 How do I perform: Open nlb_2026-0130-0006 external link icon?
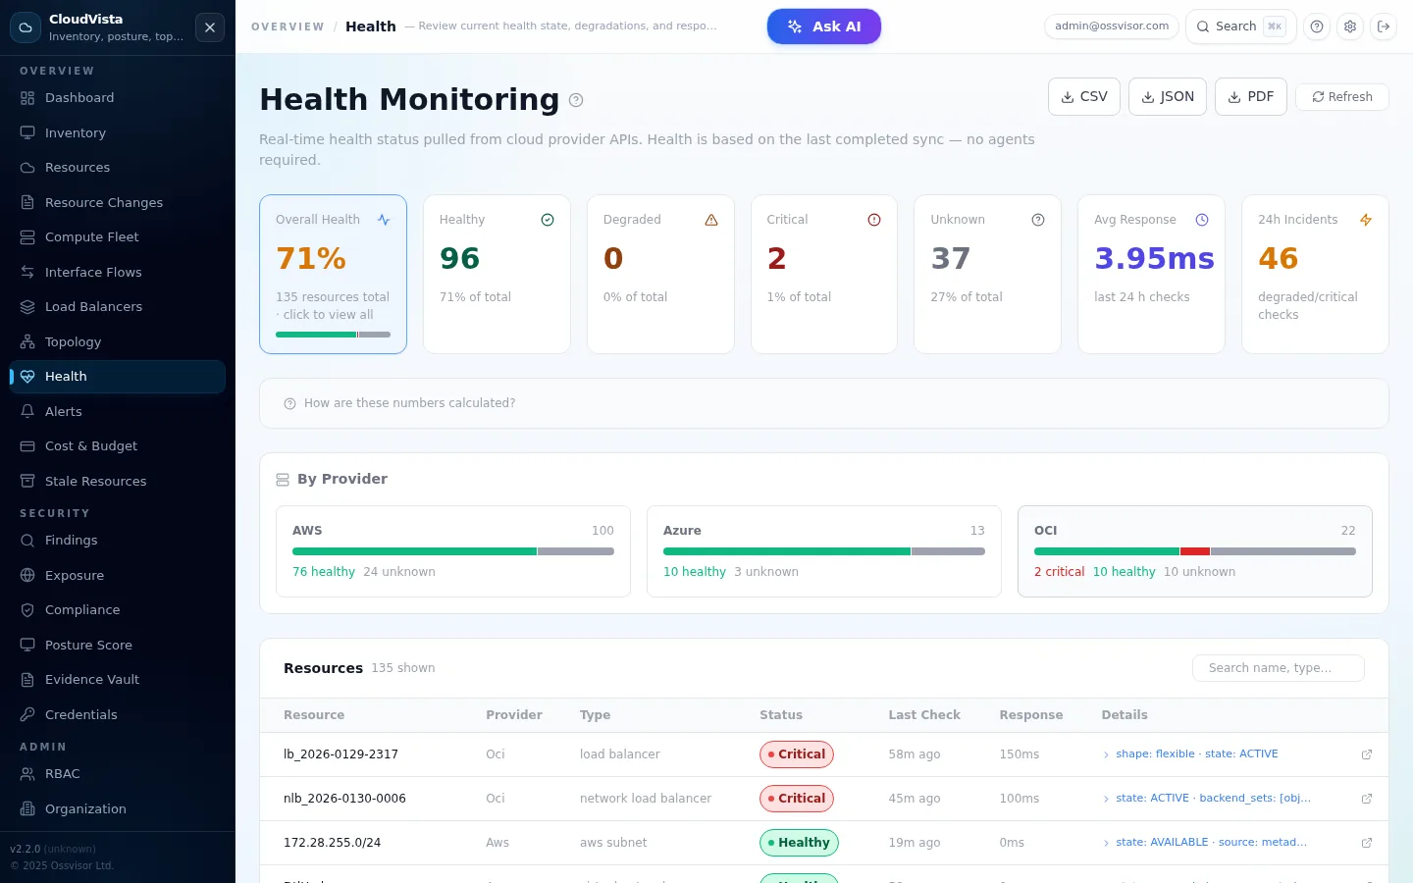[1367, 799]
